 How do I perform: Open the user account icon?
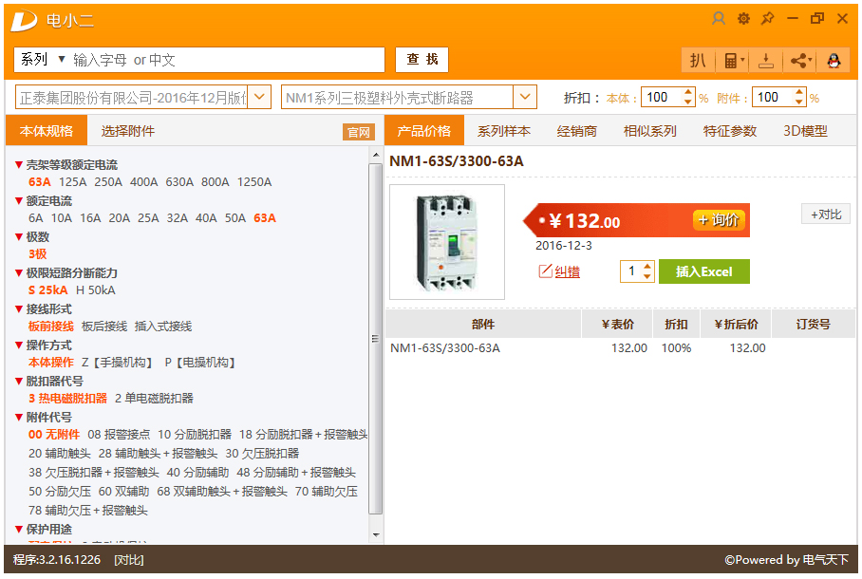point(718,19)
